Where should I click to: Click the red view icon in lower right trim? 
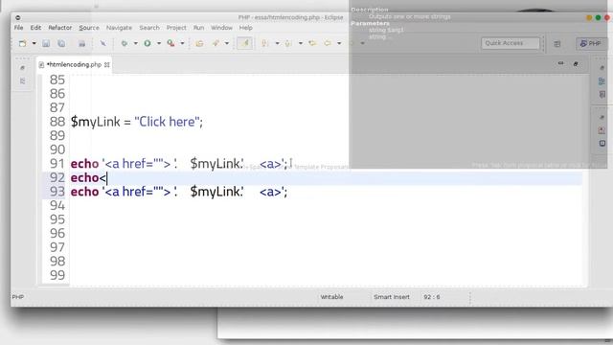pyautogui.click(x=602, y=130)
